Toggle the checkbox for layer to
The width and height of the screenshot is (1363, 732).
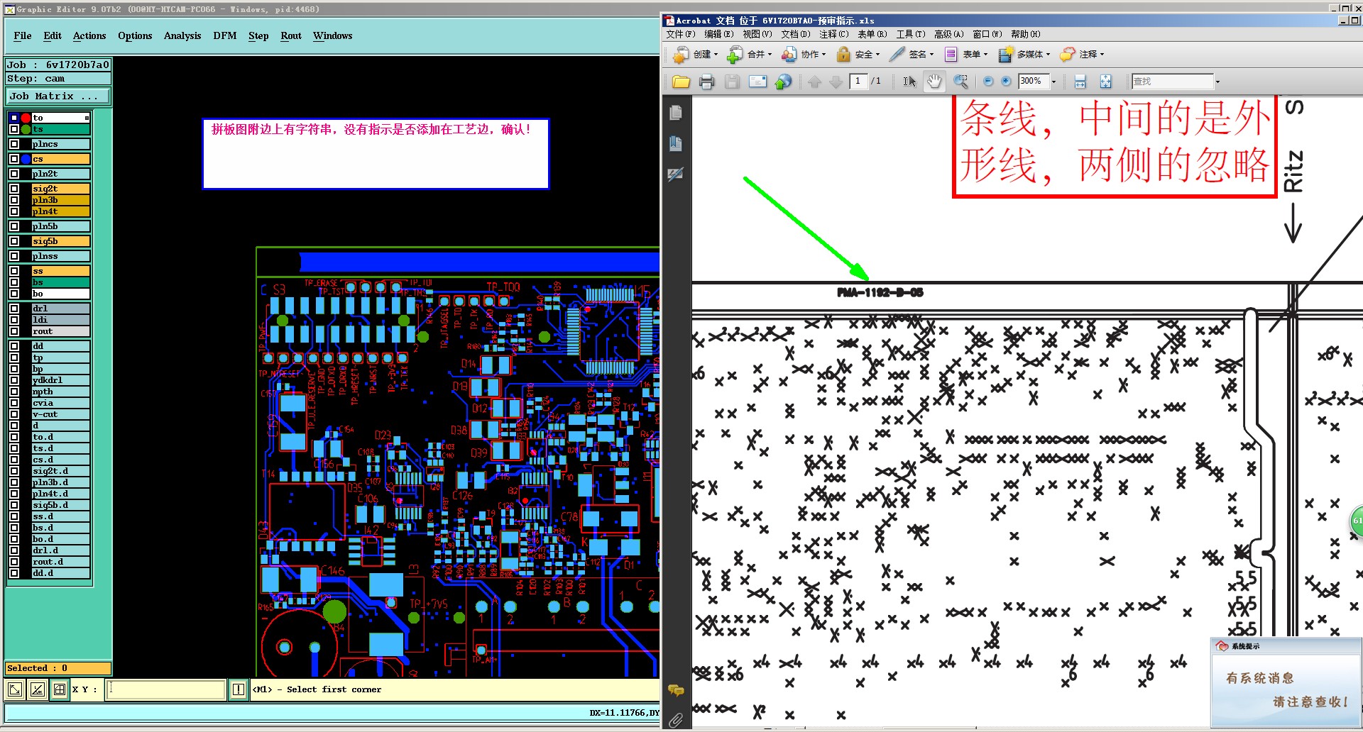[x=14, y=118]
